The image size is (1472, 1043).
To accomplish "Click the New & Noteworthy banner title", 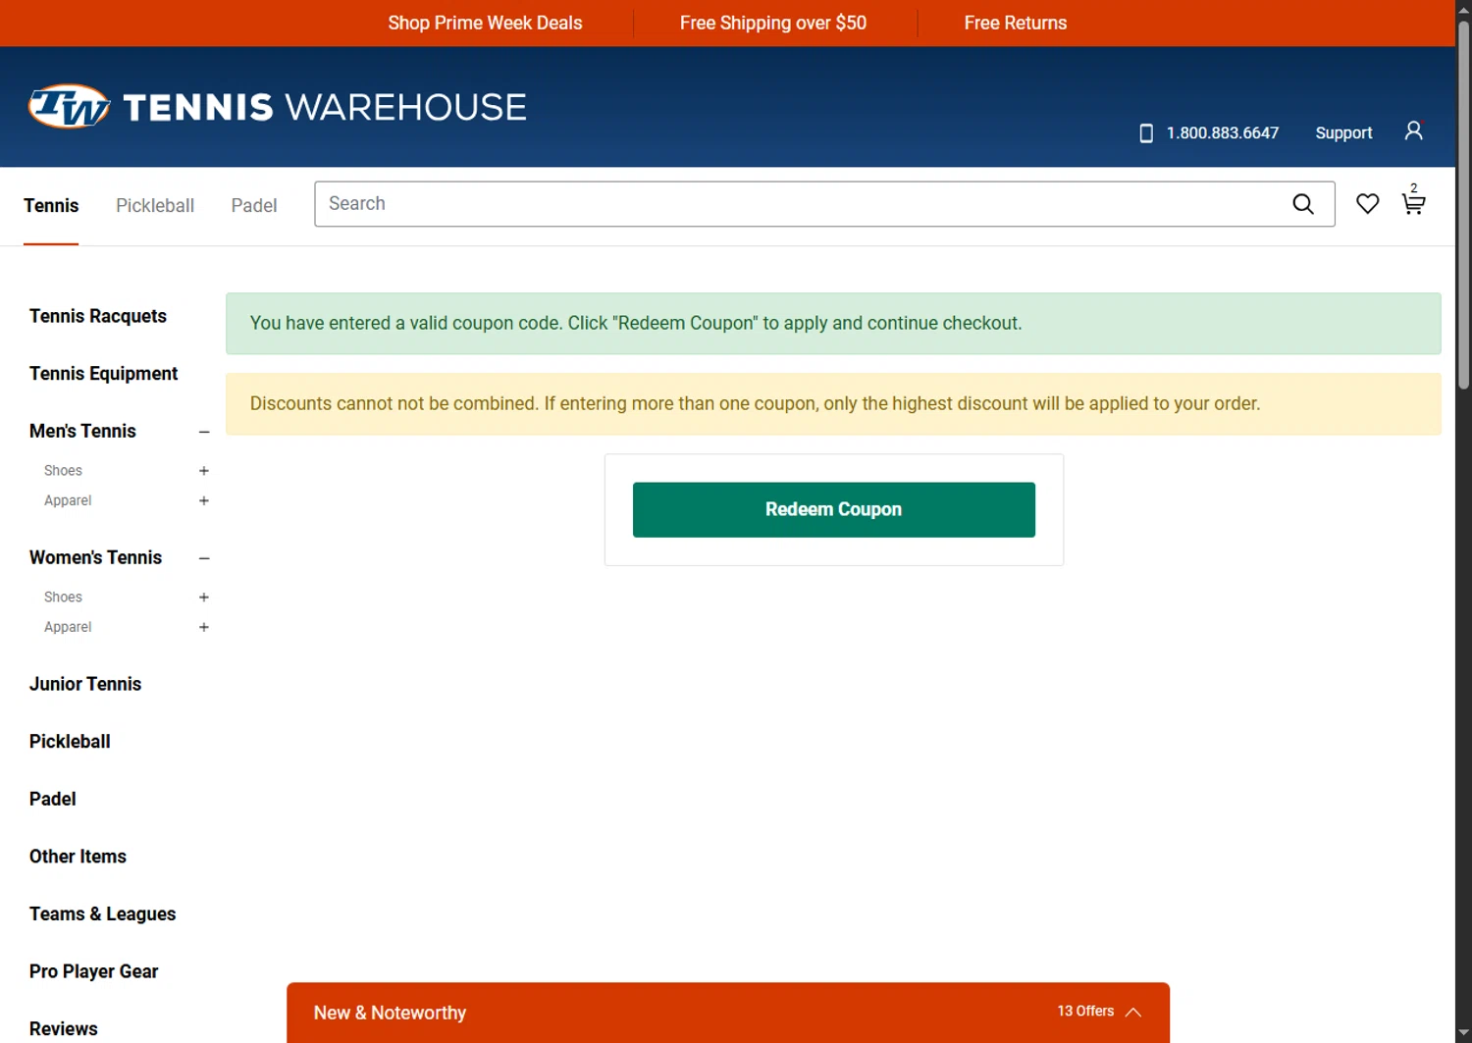I will (x=390, y=1013).
